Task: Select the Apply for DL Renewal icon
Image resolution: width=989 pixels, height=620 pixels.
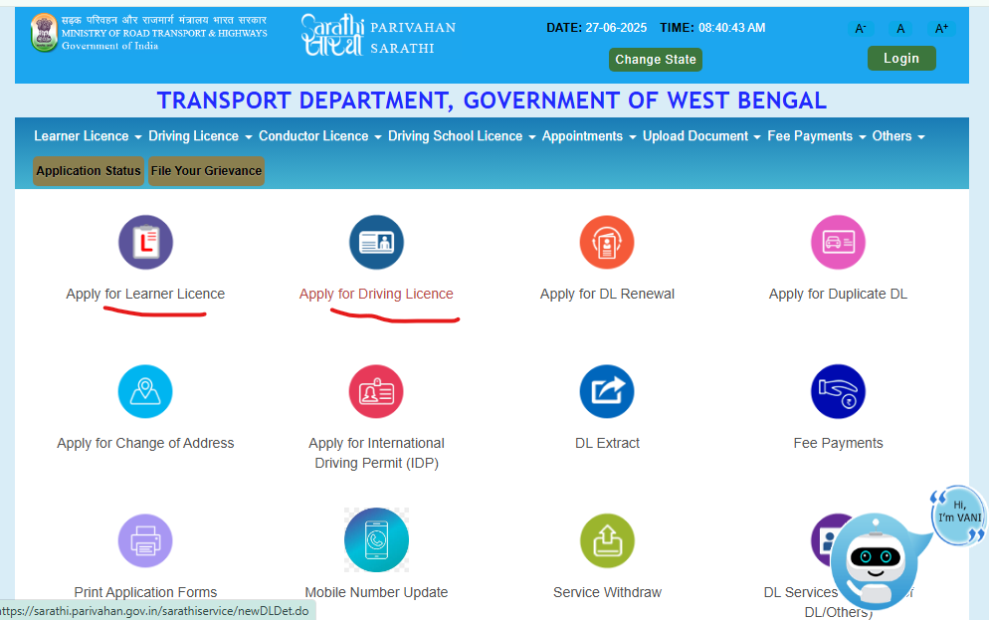Action: (x=607, y=242)
